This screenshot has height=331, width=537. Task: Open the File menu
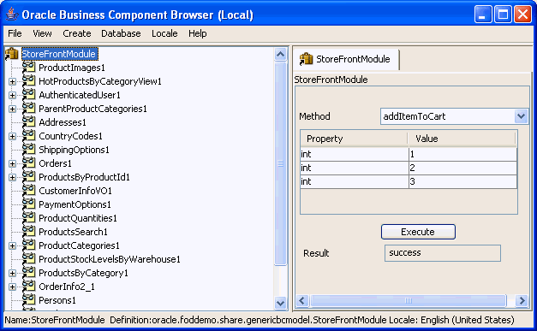pyautogui.click(x=15, y=33)
